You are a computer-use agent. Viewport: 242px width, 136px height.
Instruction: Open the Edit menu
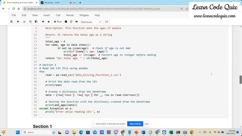(x=24, y=15)
